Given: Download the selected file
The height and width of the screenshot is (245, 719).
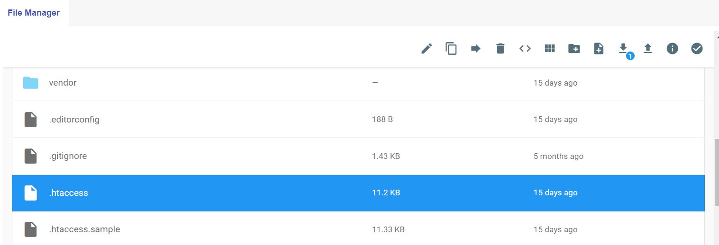Looking at the screenshot, I should click(623, 48).
